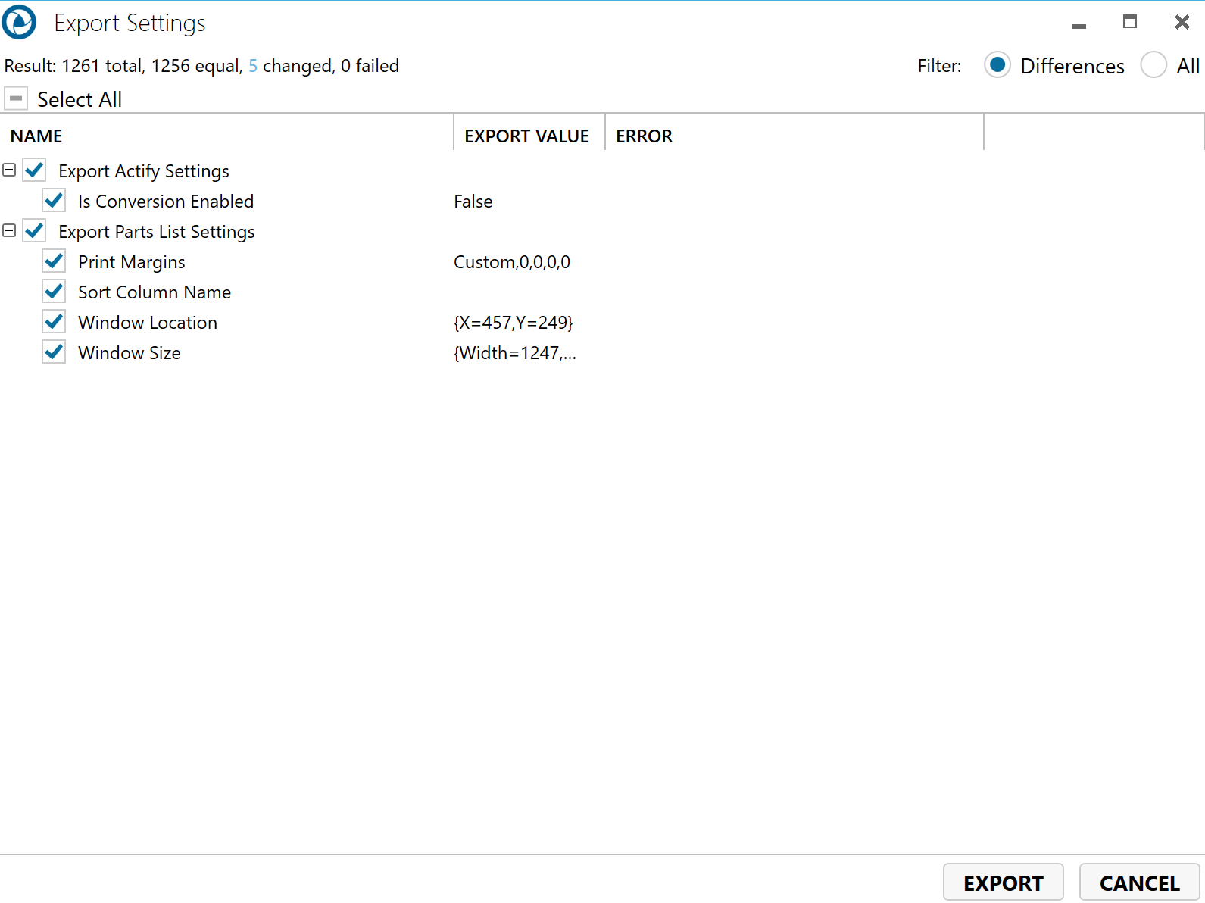Click the ERROR column header
This screenshot has width=1205, height=903.
[644, 136]
